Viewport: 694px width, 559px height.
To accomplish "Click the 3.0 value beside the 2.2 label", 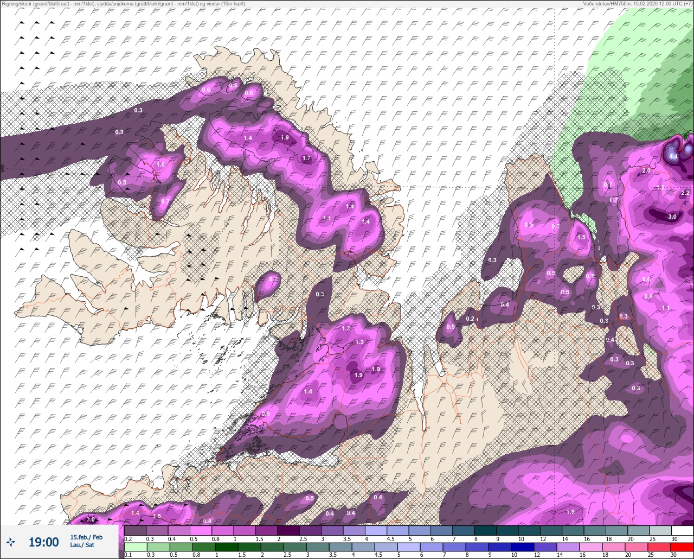I will (x=672, y=217).
